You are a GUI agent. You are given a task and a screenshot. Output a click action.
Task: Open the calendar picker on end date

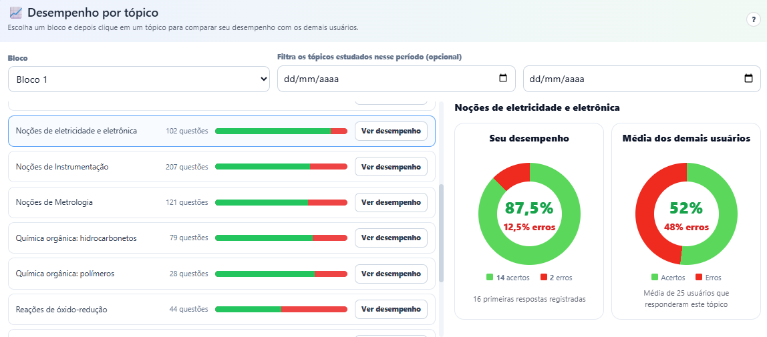click(748, 78)
